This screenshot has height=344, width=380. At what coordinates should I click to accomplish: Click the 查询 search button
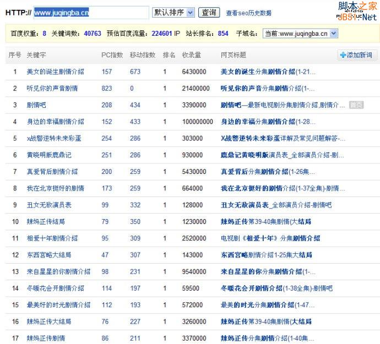209,12
